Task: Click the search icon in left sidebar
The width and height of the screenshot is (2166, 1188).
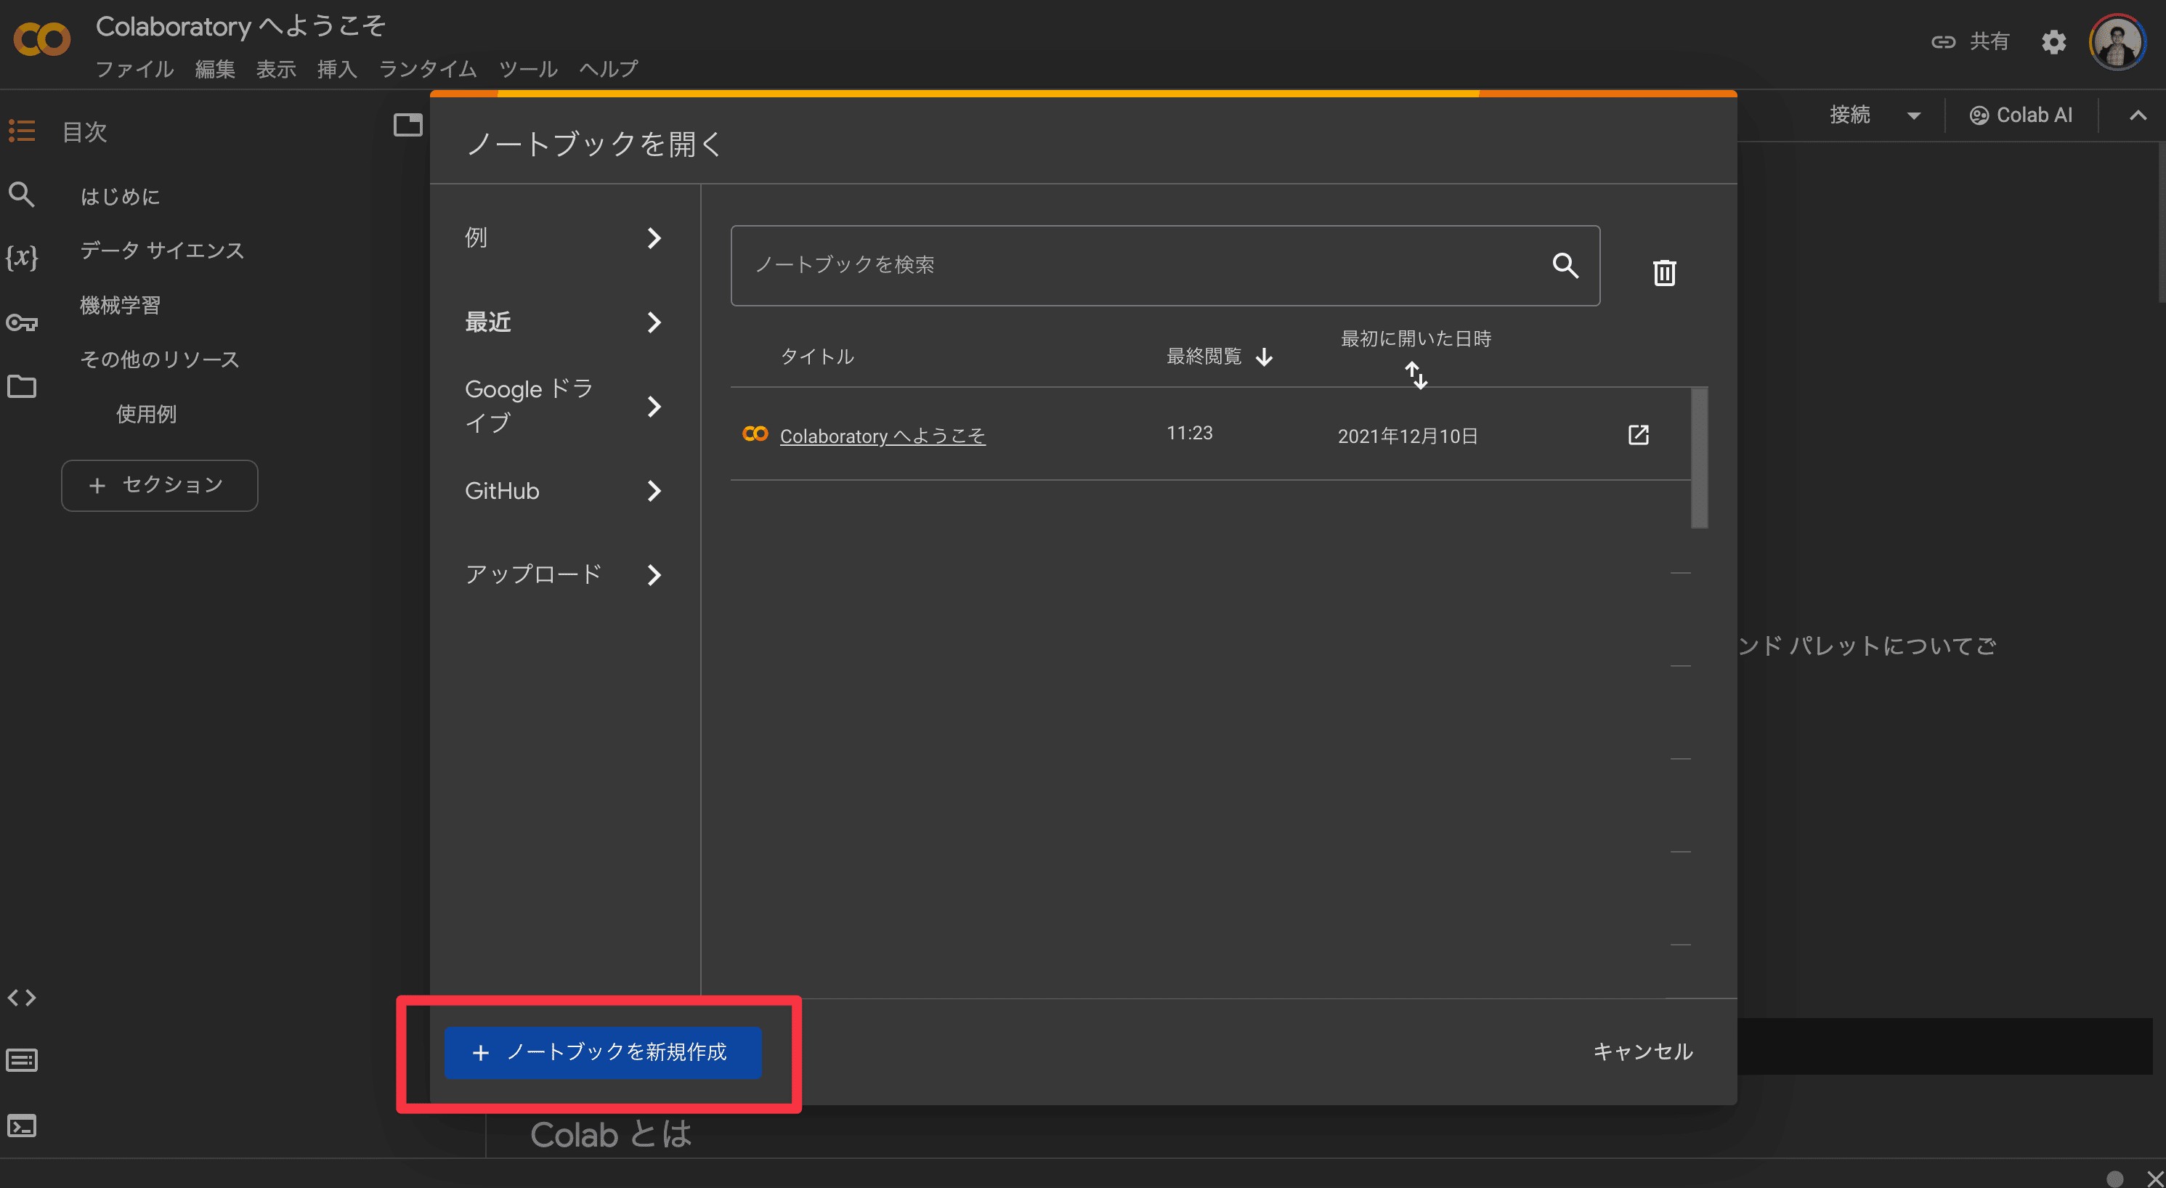Action: coord(22,195)
